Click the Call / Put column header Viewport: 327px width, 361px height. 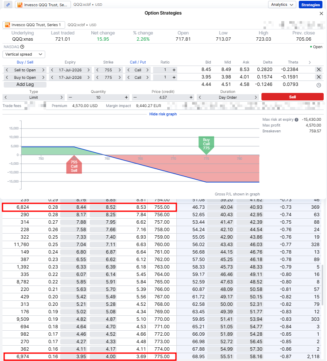coord(138,62)
